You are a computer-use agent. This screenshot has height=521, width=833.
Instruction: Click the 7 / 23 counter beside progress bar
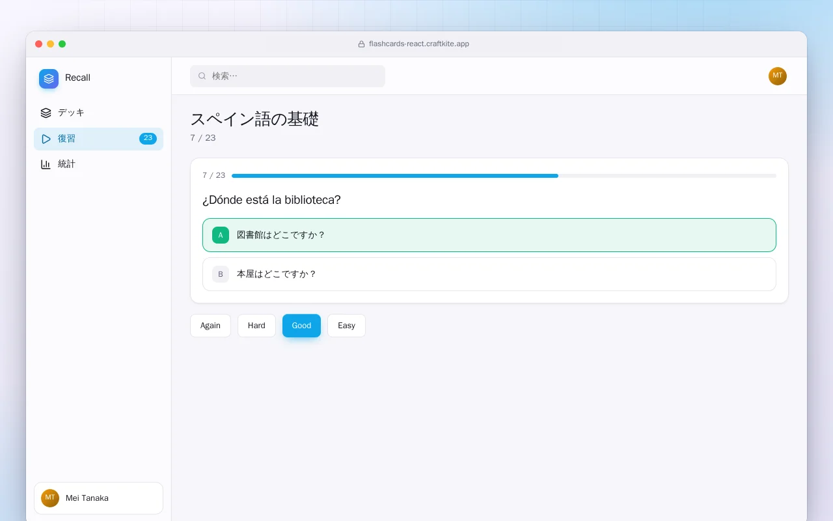pyautogui.click(x=213, y=176)
